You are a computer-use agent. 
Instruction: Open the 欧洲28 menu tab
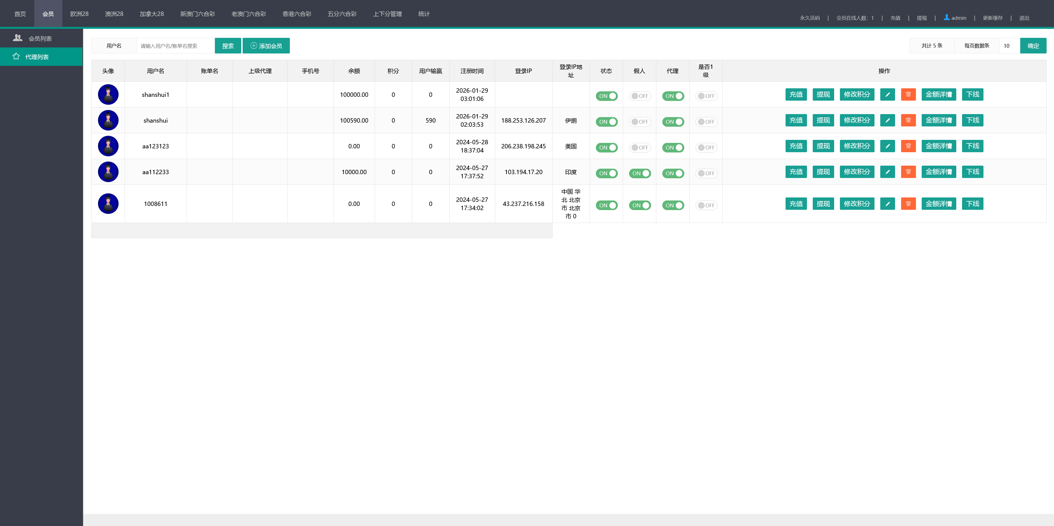pos(79,14)
